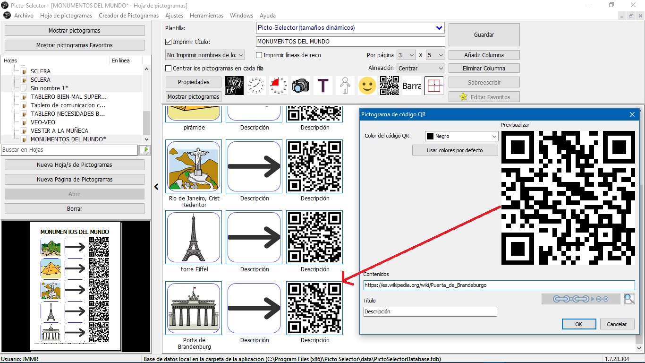
Task: Click the En línea column header
Action: 121,60
